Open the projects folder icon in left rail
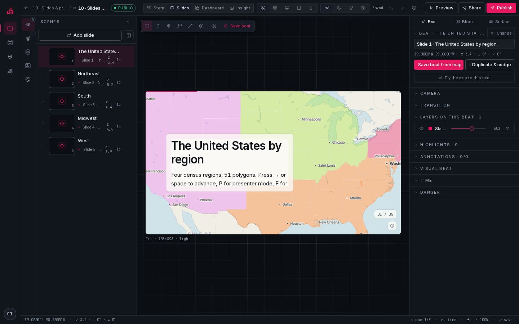 (x=10, y=28)
